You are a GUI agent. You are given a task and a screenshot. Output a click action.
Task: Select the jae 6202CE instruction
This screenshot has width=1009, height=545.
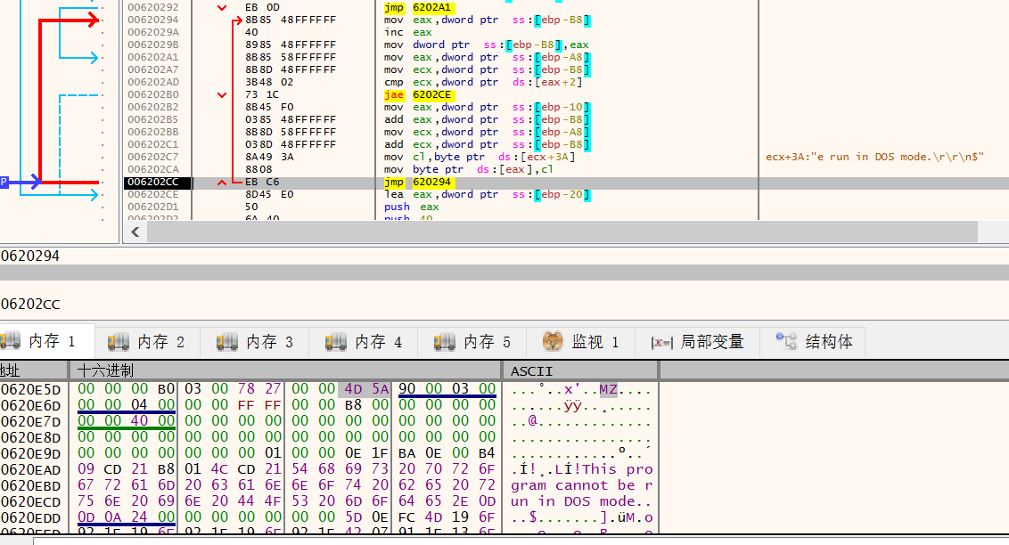coord(418,94)
